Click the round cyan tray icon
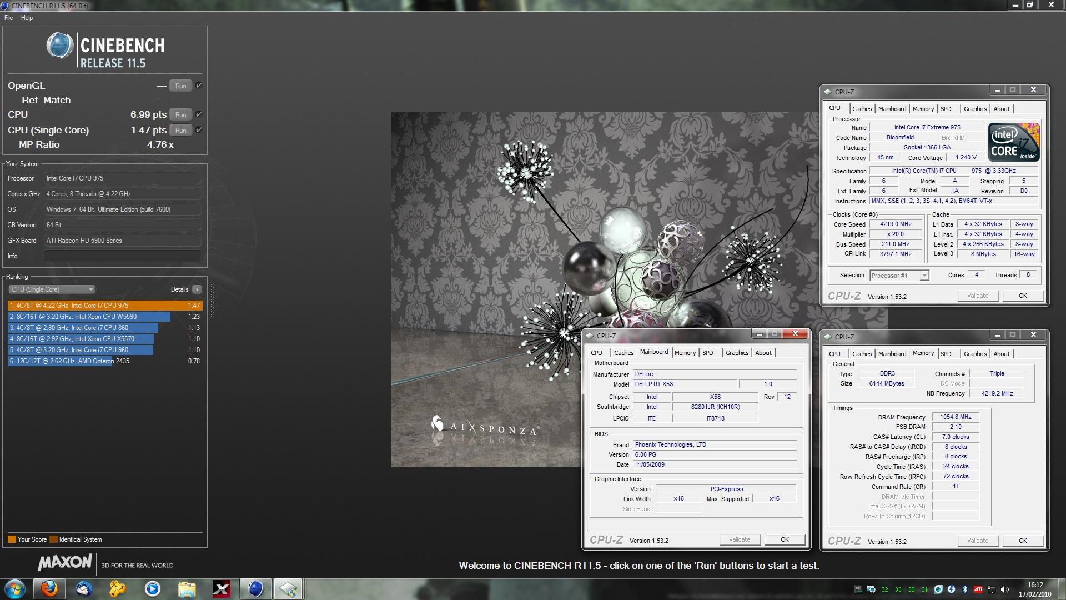The image size is (1066, 600). pyautogui.click(x=938, y=589)
